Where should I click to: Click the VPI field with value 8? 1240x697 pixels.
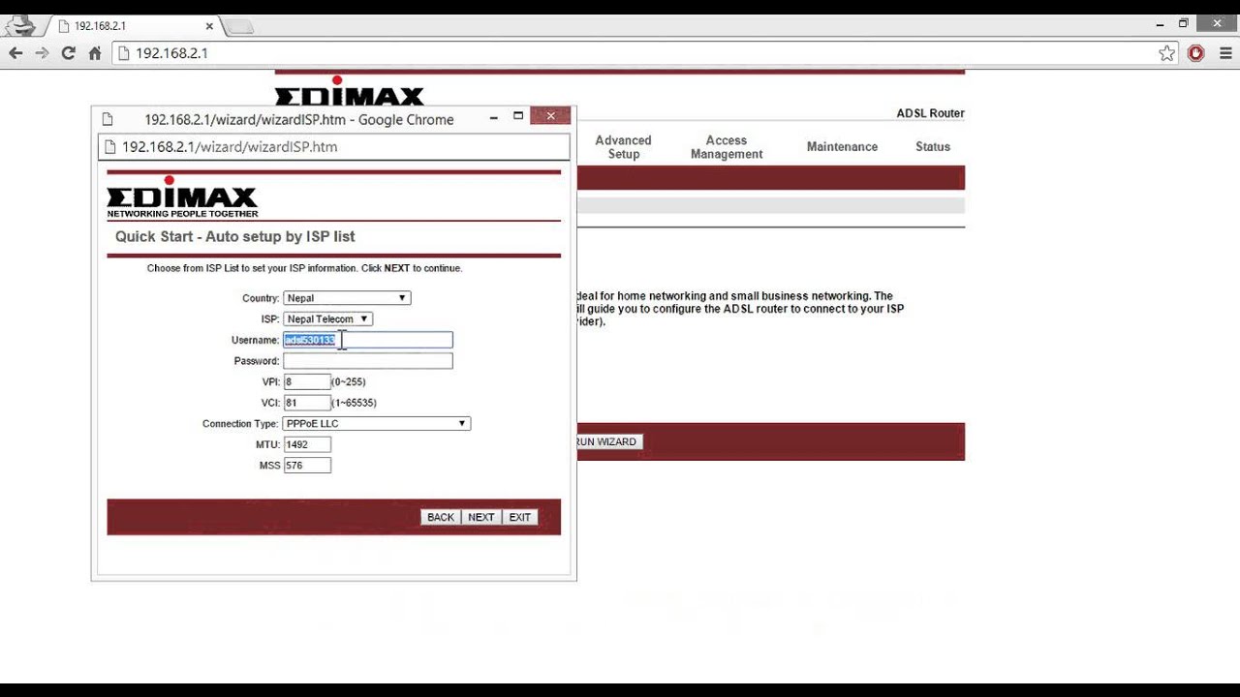click(307, 382)
